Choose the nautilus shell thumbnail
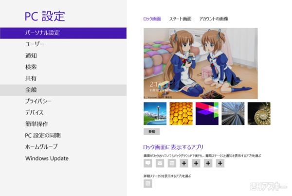Image resolution: width=292 pixels, height=196 pixels. 259,113
